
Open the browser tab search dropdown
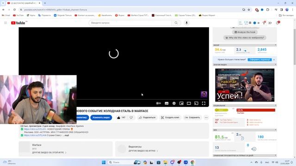coord(3,3)
